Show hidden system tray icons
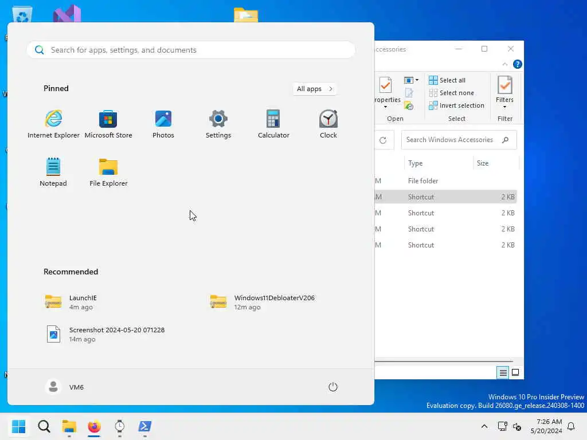This screenshot has width=587, height=440. click(x=484, y=426)
